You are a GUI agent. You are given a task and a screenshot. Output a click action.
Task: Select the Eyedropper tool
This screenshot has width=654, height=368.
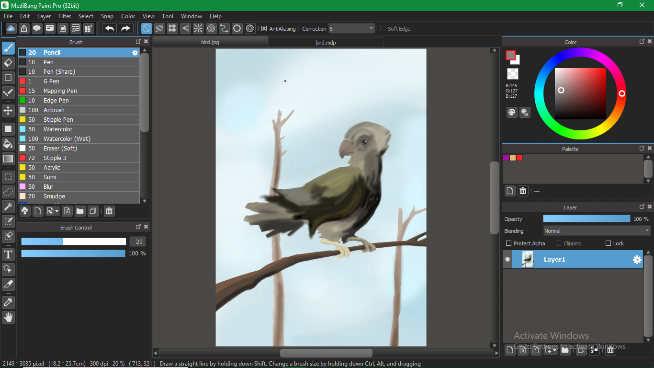click(8, 302)
